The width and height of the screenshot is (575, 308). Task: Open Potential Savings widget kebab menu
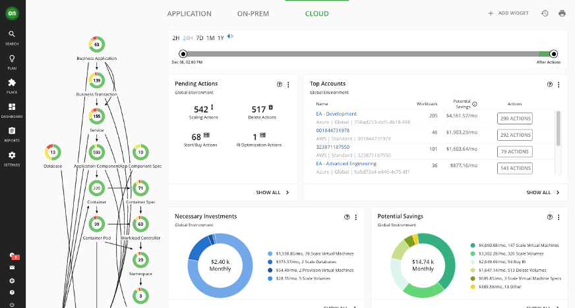tap(559, 217)
